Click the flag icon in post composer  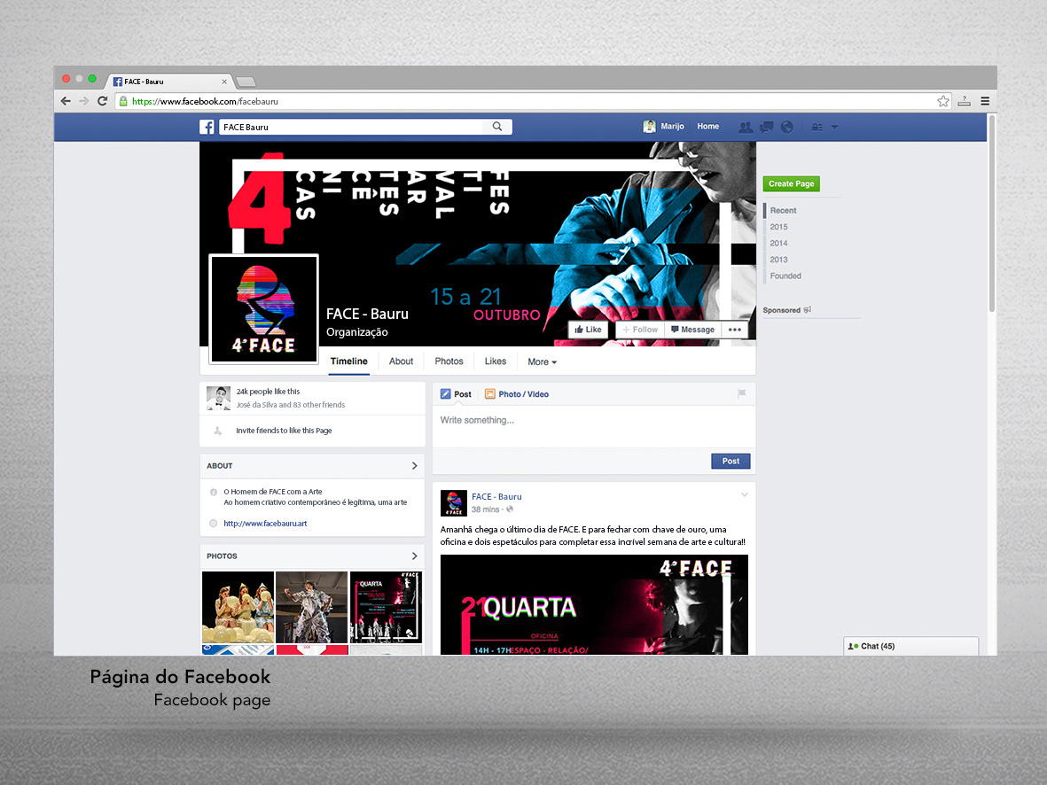point(741,394)
